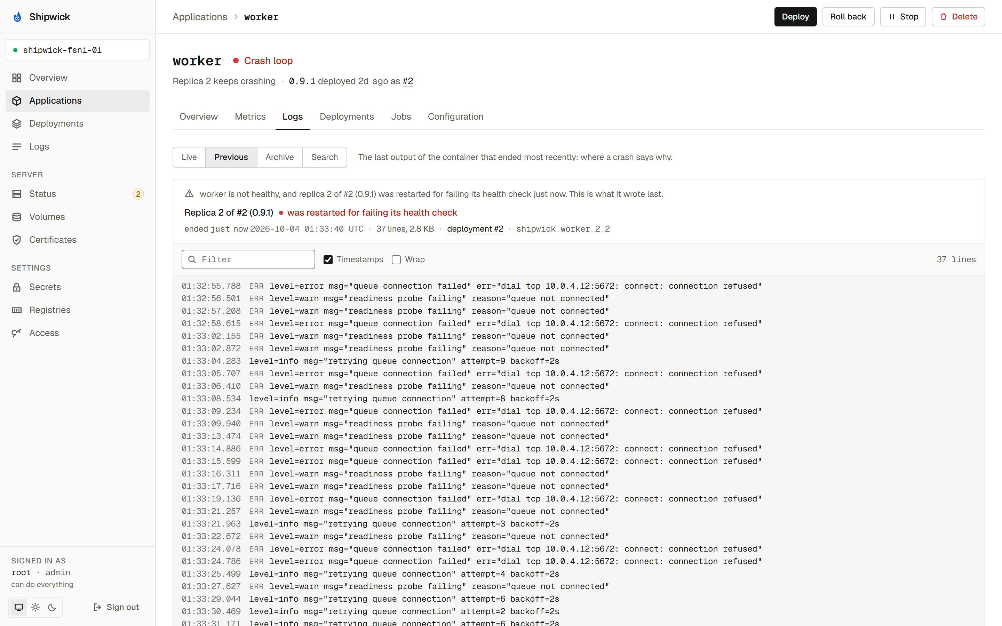Click the breadcrumb chevron separator
Screen dimensions: 1002x626
pyautogui.click(x=236, y=17)
